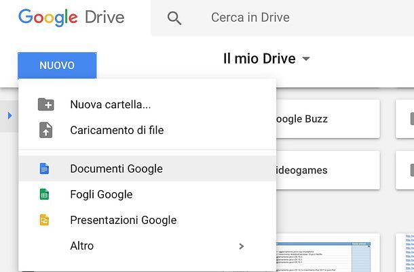Choose Caricamento di file
The image size is (414, 272).
point(147,130)
